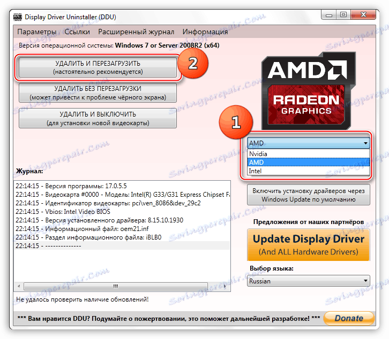Select log line 'Версия программы: 17.0.5.5'
389x339 pixels.
point(122,186)
